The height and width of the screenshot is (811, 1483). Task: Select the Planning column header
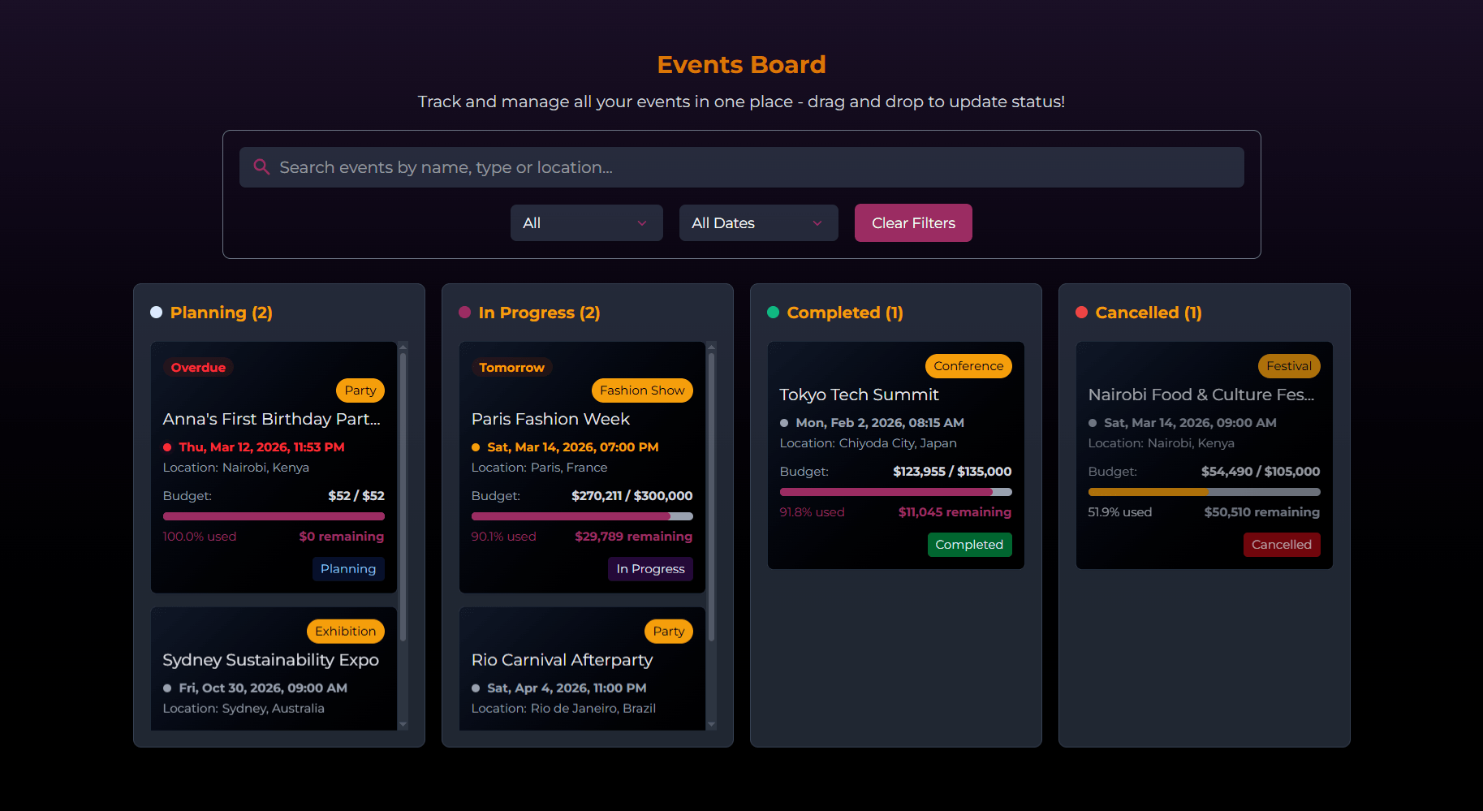(221, 312)
